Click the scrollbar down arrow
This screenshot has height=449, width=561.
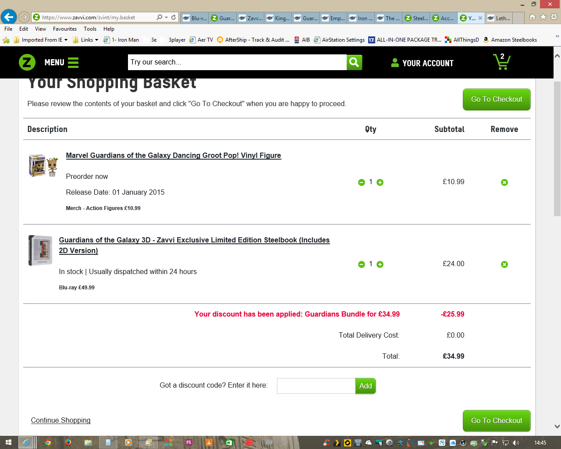click(557, 426)
